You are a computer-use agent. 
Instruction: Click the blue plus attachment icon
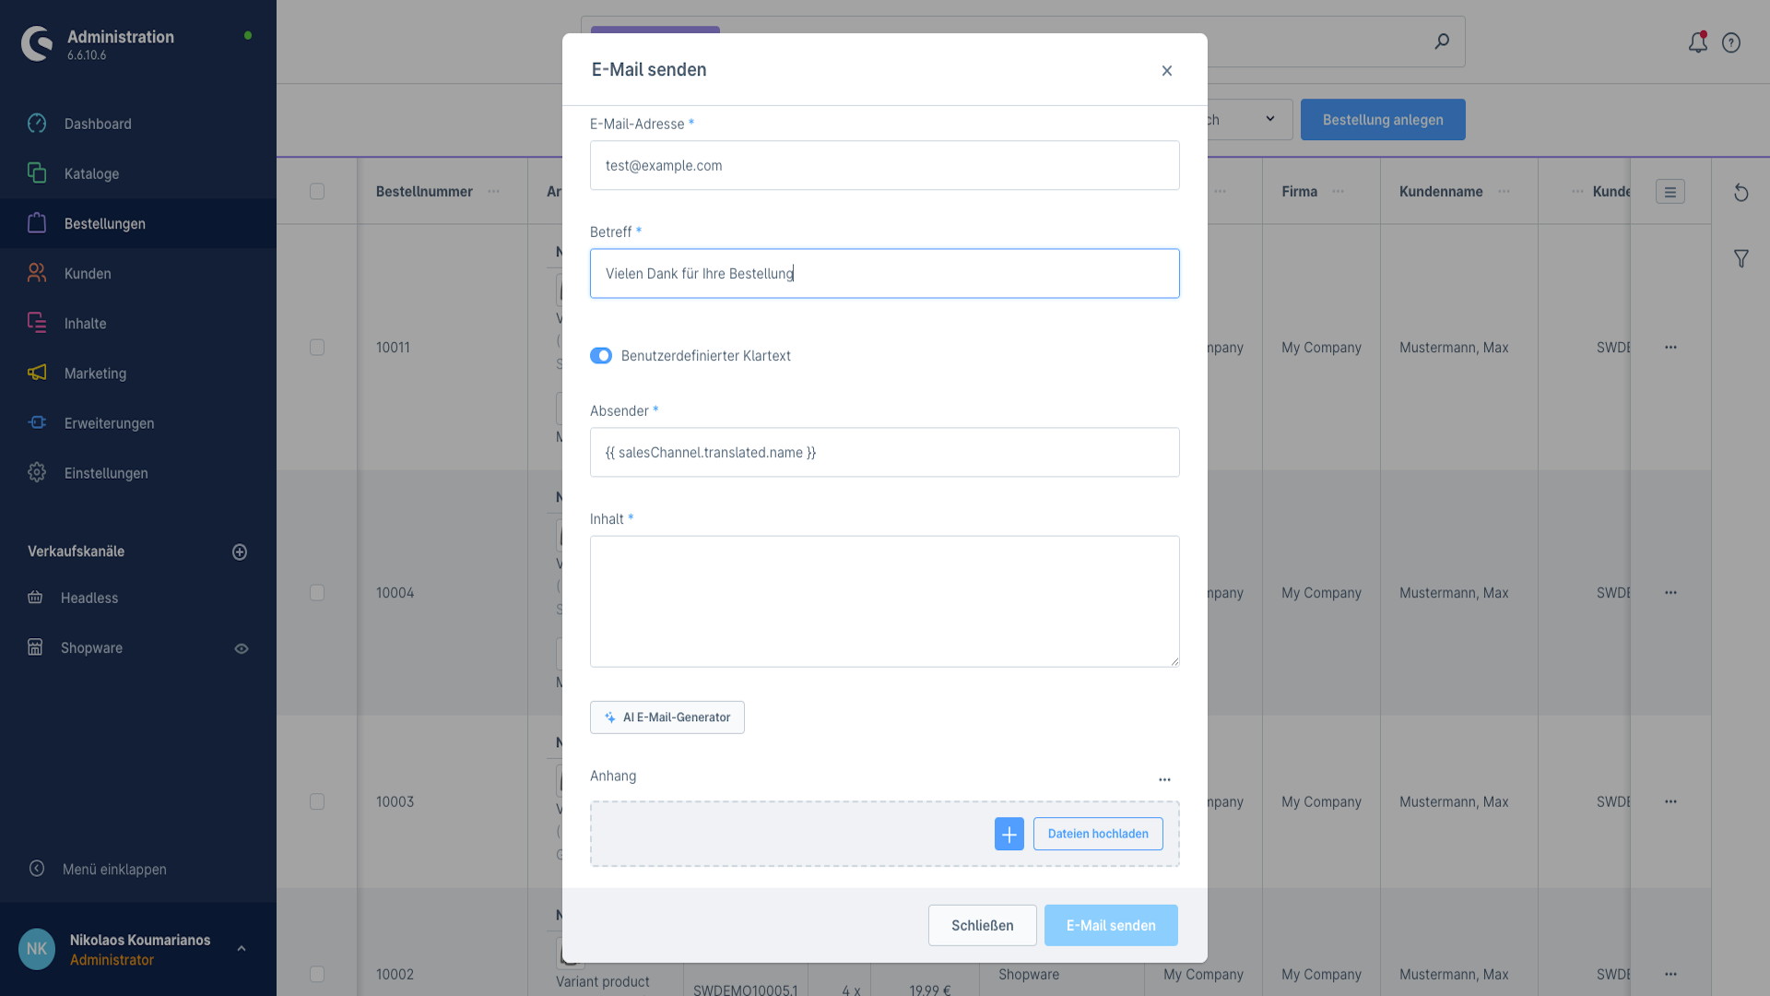point(1009,834)
